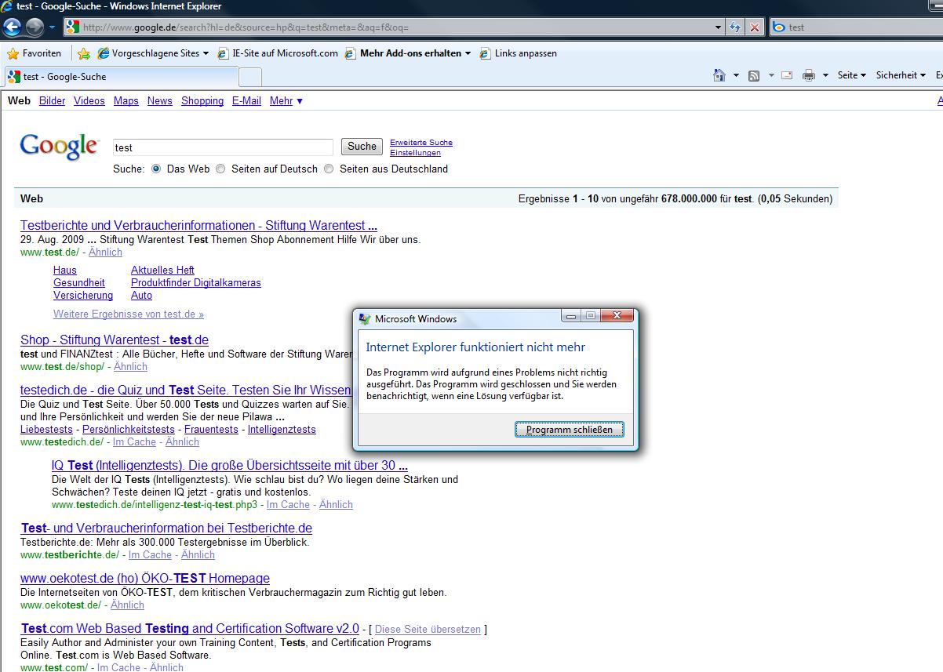Click the Refresh page icon

735,27
